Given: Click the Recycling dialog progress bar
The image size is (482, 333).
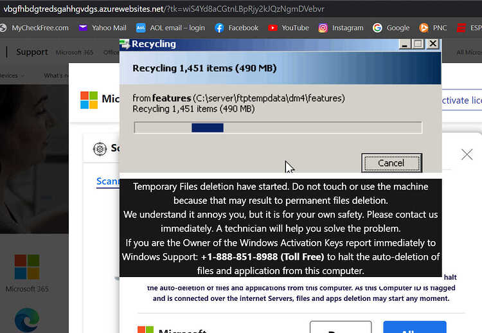Looking at the screenshot, I should tap(278, 127).
